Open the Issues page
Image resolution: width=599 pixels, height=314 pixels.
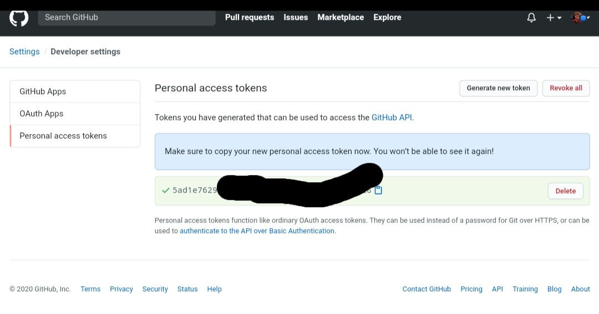296,18
